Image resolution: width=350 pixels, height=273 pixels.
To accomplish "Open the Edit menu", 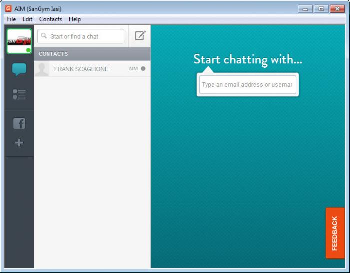I will coord(27,19).
